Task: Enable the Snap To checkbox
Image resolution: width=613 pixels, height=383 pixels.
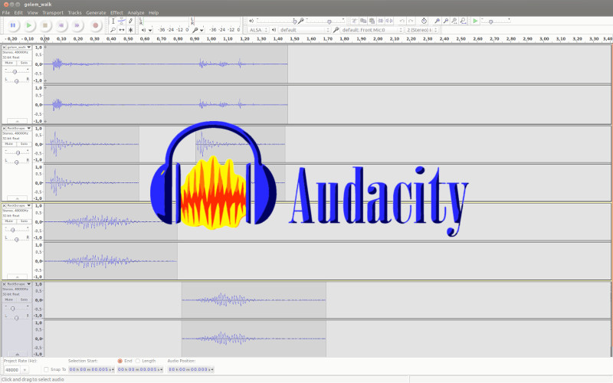Action: pos(46,369)
